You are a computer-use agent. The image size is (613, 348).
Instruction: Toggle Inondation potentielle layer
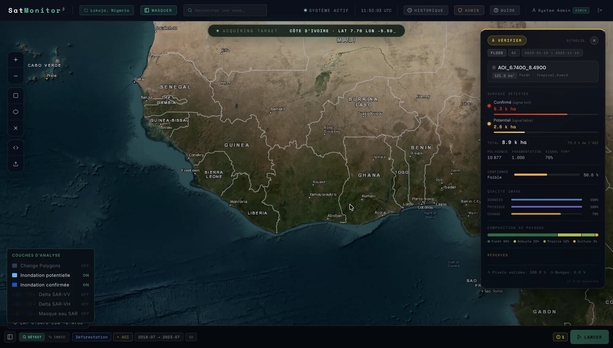tap(51, 275)
